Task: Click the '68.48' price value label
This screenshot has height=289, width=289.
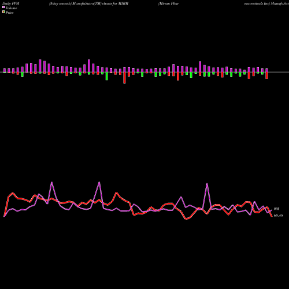Action: point(278,216)
